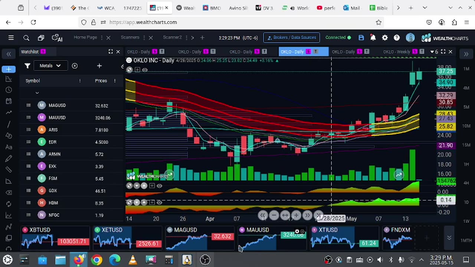Zoom out the chart with the minus button
This screenshot has height=267, width=475.
pyautogui.click(x=274, y=215)
